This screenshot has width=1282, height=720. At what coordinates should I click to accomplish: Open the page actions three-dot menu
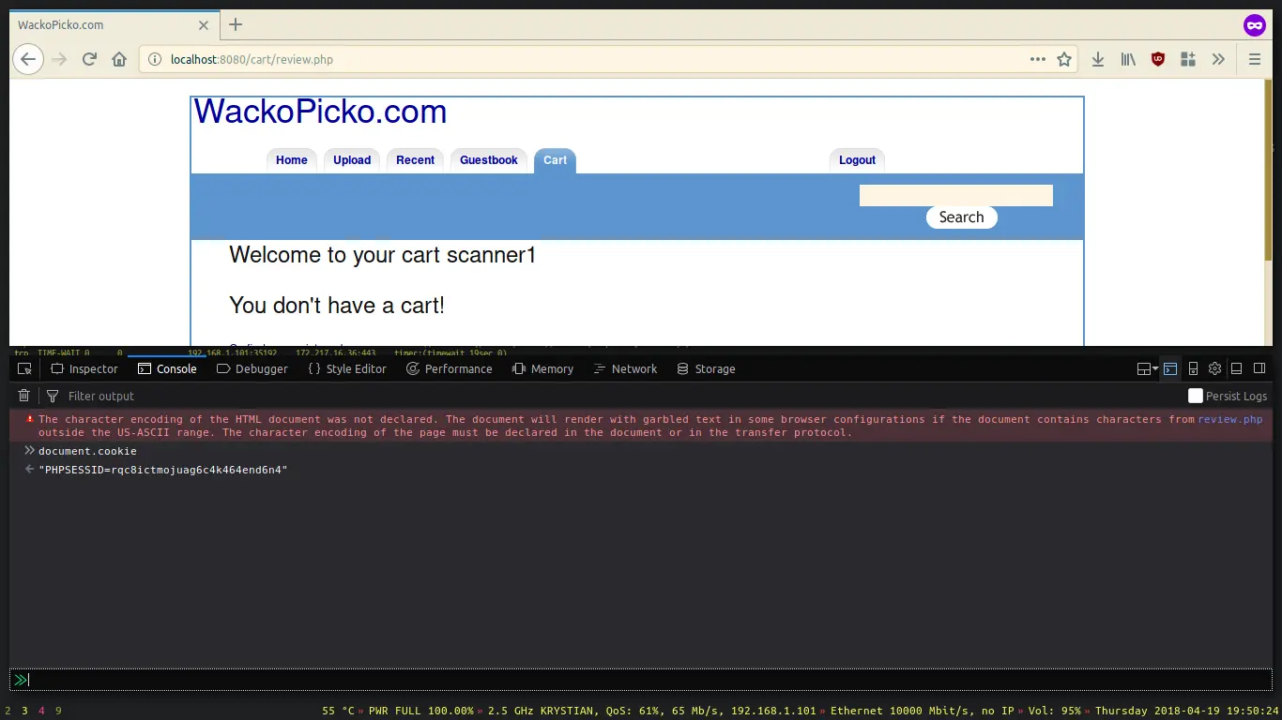pos(1037,59)
